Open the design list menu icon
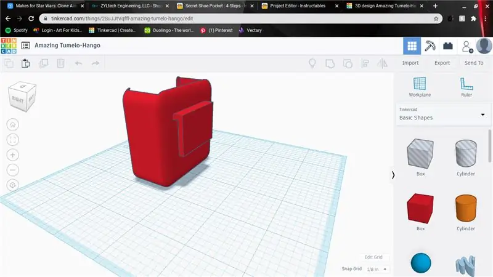Viewport: 493px width, 277px height. (x=25, y=46)
